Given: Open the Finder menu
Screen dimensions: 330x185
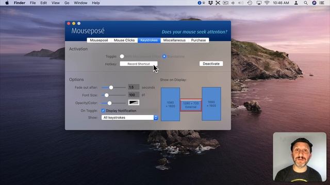Looking at the screenshot, I should [x=20, y=3].
